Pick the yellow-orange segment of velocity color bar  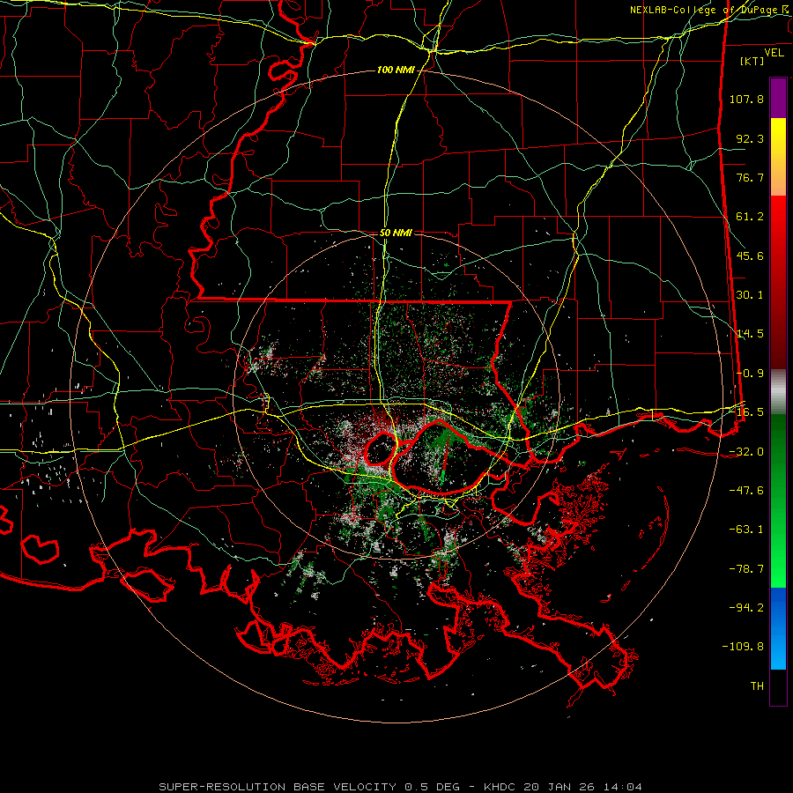[778, 157]
